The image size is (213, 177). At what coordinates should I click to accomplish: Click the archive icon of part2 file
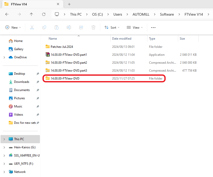48,62
